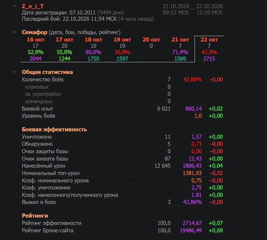This screenshot has width=267, height=240.
Task: Click the Уровень боёв row label
Action: 38,116
